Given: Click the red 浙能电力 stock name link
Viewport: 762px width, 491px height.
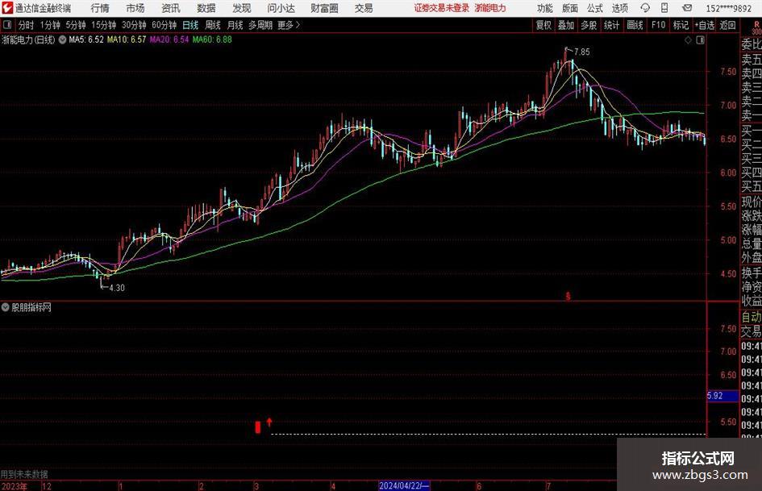Looking at the screenshot, I should 490,8.
